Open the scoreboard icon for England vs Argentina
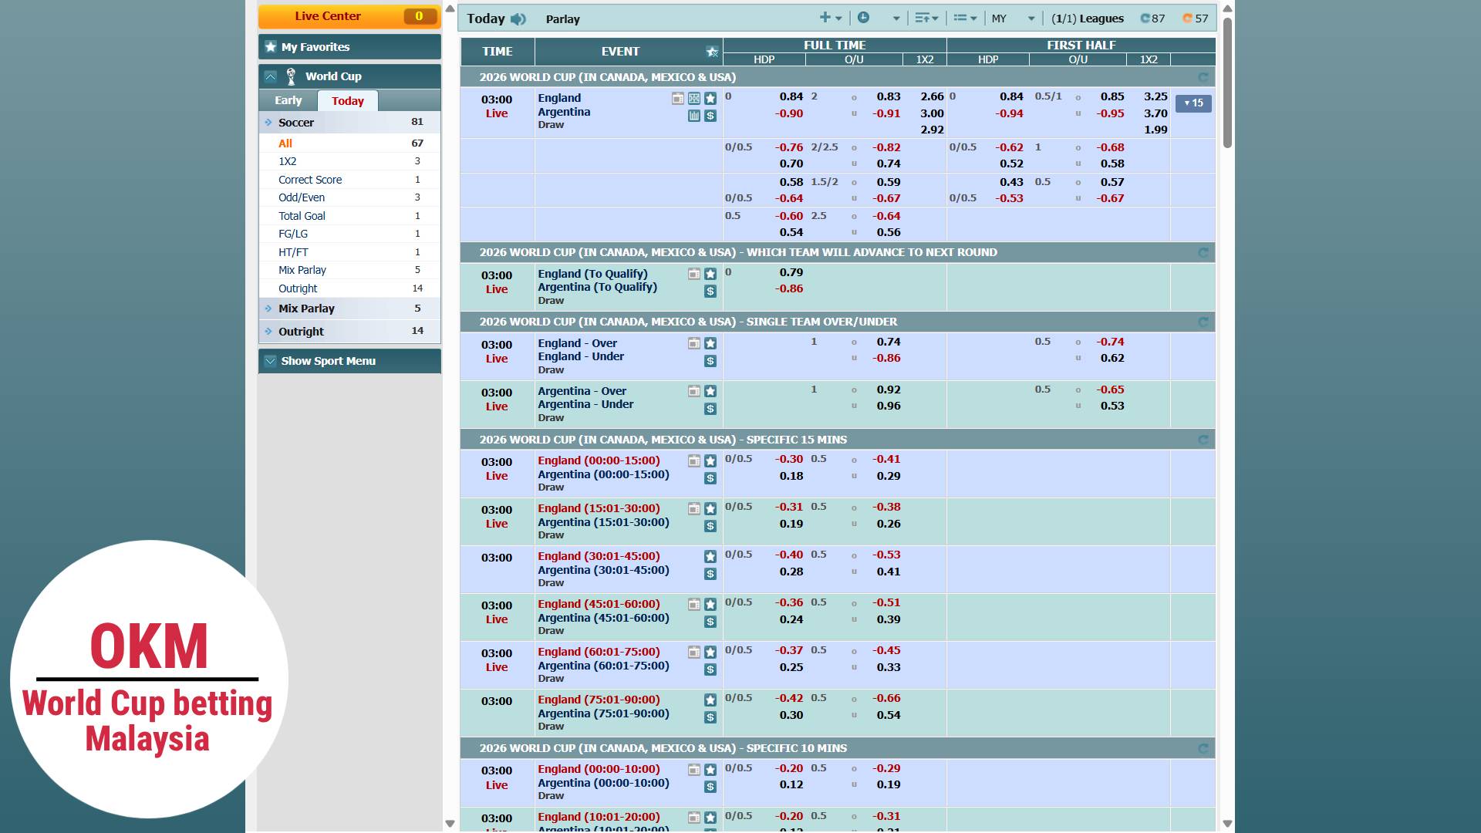Screen dimensions: 1481x833 point(677,98)
